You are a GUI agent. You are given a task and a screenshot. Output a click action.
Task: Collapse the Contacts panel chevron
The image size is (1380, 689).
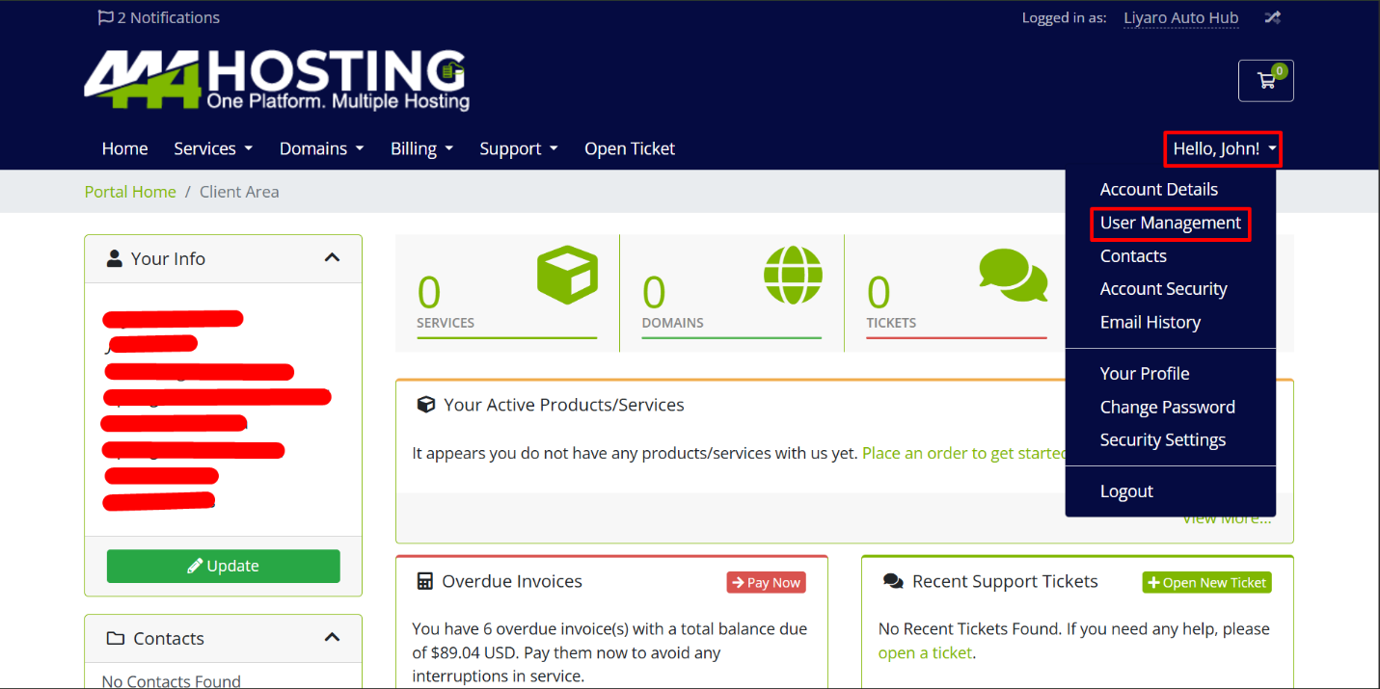coord(332,638)
